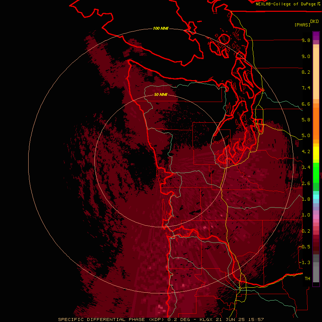Click the [PHAS] label above color bar

302,25
